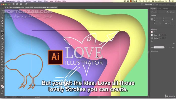The width and height of the screenshot is (176, 99).
Task: Select the Selection tool (black arrow)
Action: [2, 10]
